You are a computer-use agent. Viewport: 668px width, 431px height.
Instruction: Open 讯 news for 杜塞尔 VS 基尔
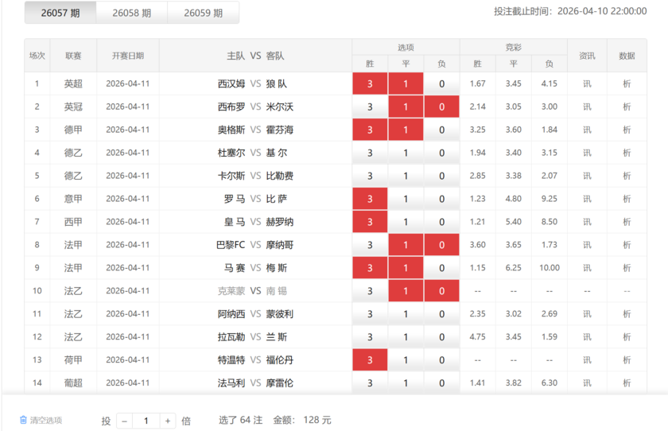[587, 153]
